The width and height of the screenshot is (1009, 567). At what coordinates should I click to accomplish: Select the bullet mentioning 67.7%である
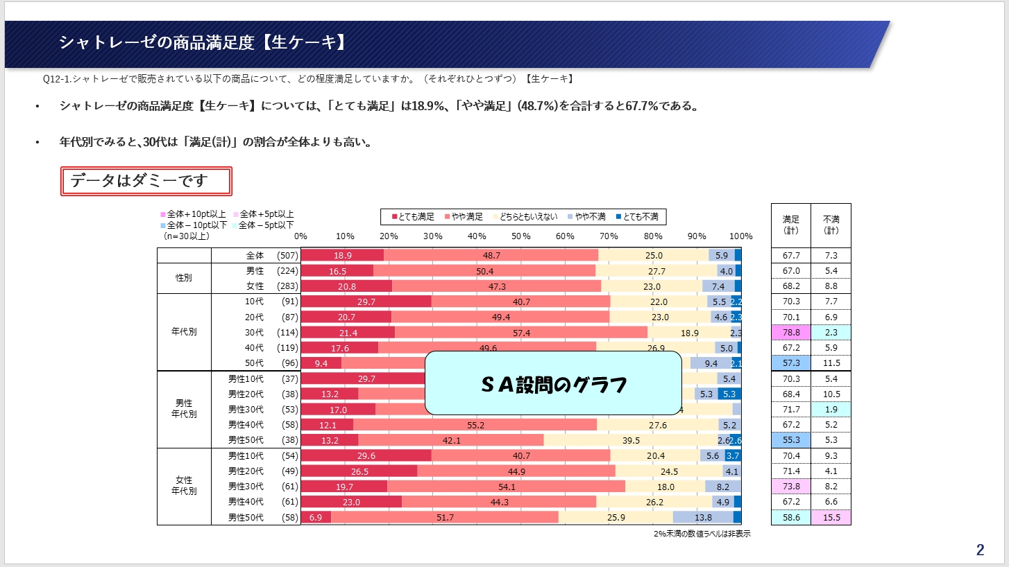point(378,107)
